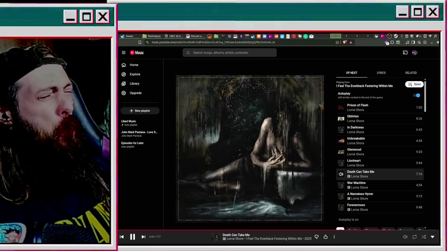Click the song progress bar above player controls
447x251 pixels.
(278, 230)
